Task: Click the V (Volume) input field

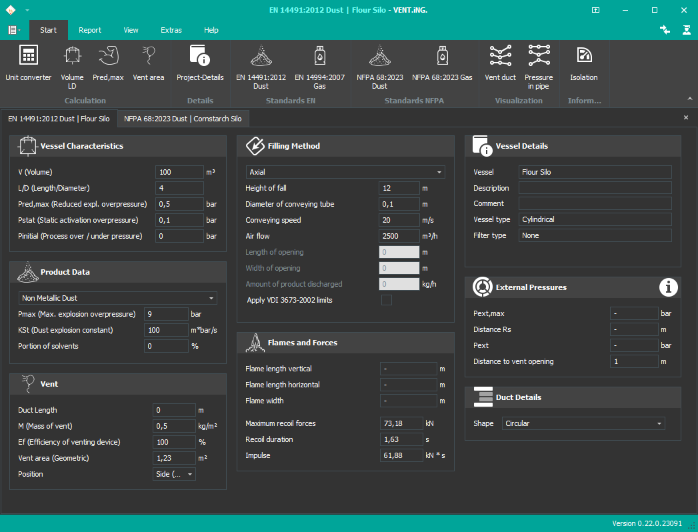Action: (179, 172)
